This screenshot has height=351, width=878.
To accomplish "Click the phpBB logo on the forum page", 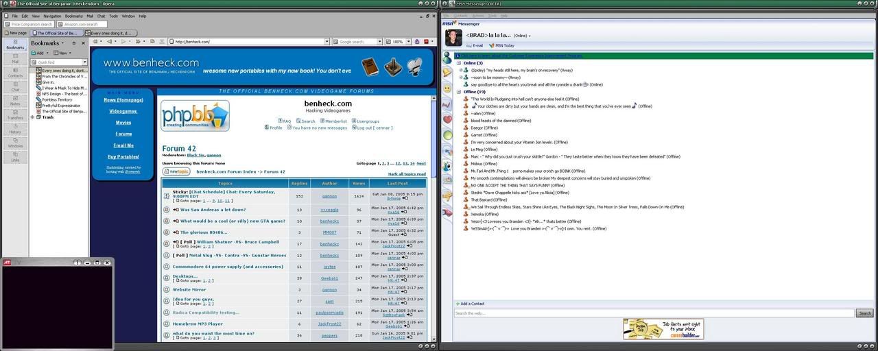I will [195, 116].
